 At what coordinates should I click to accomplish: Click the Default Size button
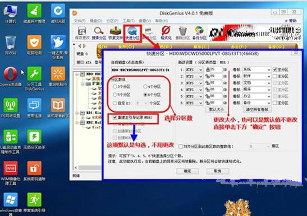coord(216,110)
